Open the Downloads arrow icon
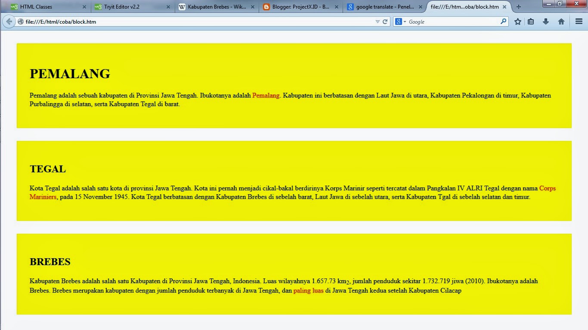588x330 pixels. tap(546, 21)
